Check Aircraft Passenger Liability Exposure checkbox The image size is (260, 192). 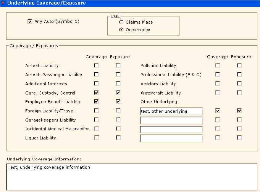tap(118, 75)
